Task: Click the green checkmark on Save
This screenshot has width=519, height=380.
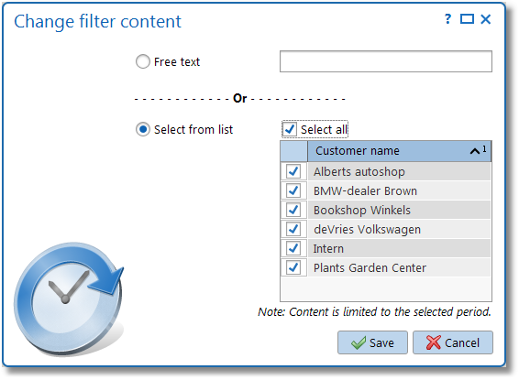Action: 359,342
